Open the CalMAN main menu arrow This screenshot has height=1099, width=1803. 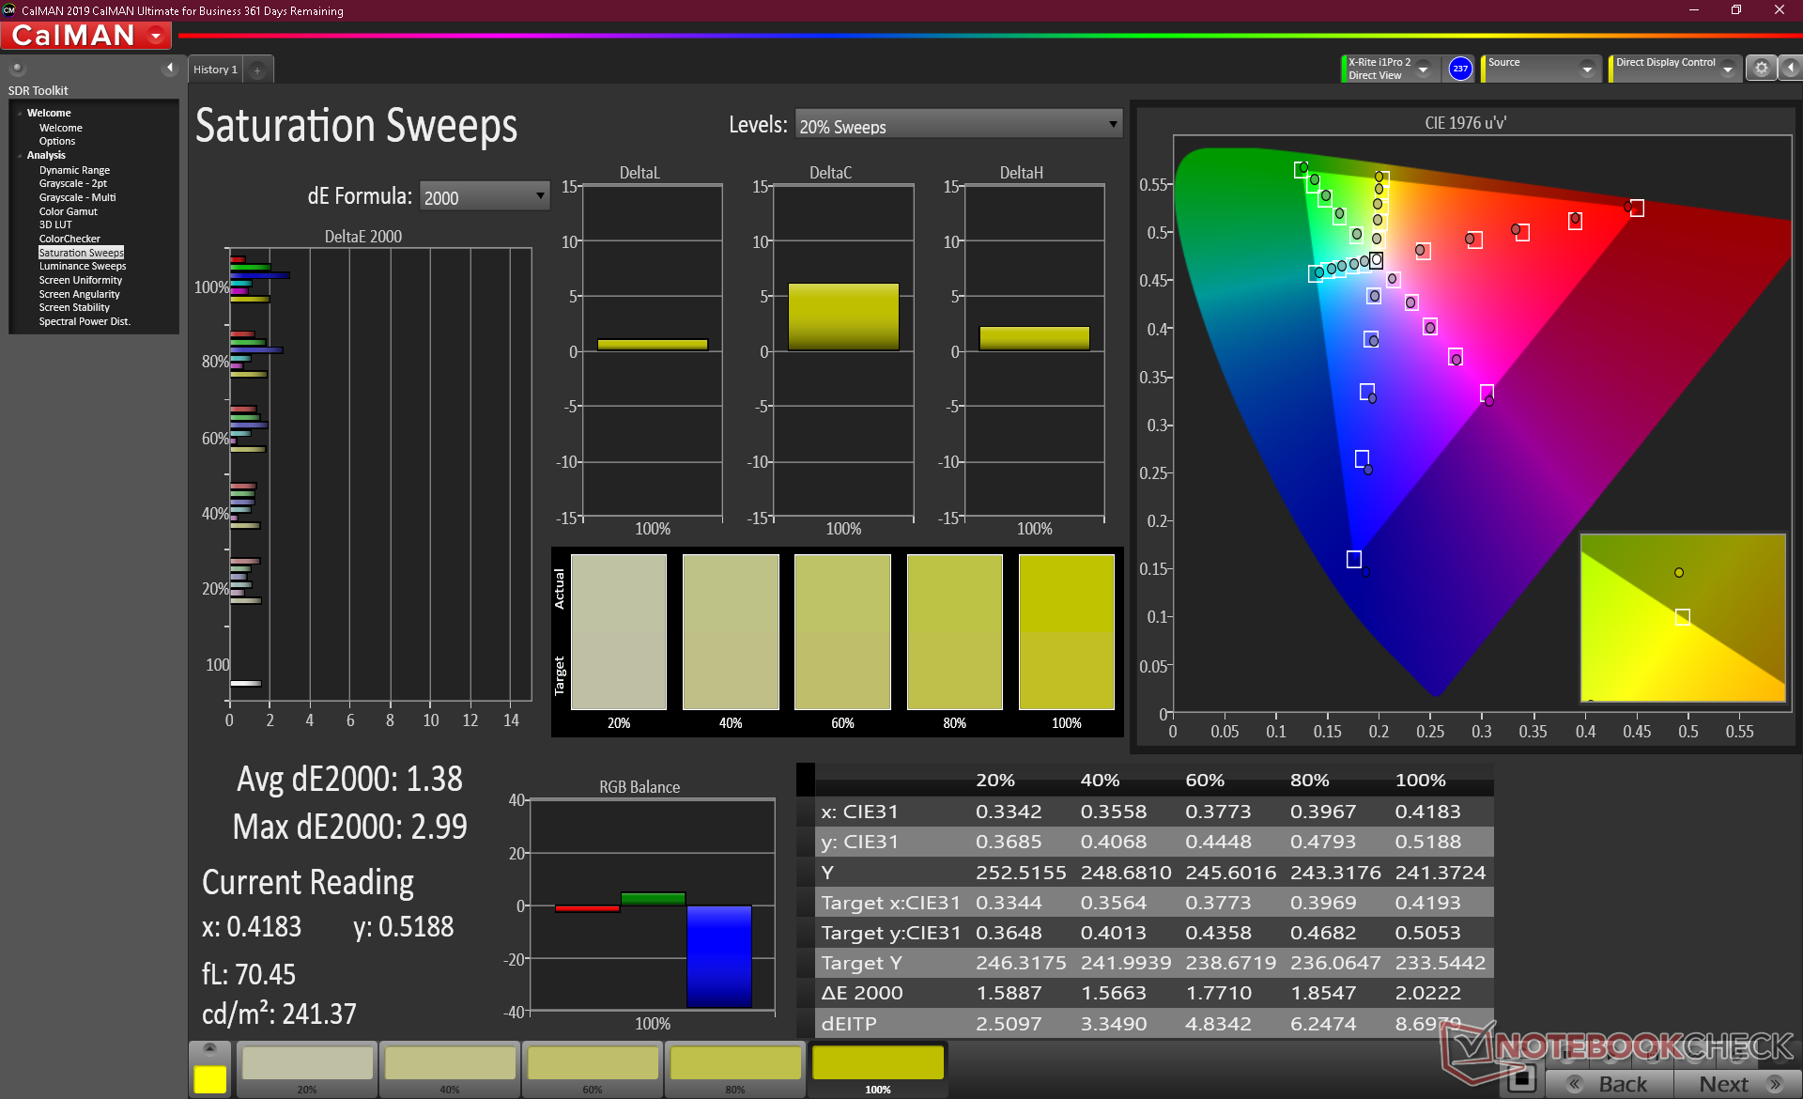(156, 36)
